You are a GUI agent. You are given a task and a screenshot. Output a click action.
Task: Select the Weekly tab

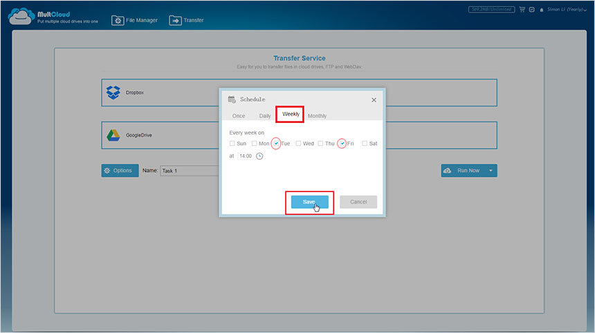[x=291, y=114]
